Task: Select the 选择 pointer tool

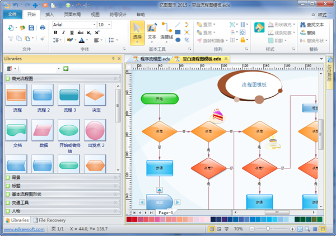Action: point(137,31)
